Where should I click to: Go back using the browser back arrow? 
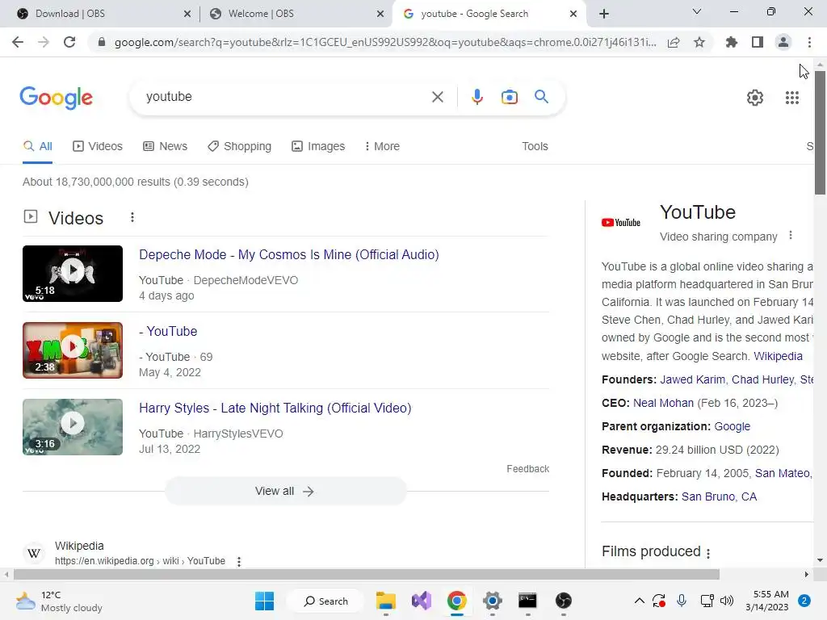[x=18, y=42]
